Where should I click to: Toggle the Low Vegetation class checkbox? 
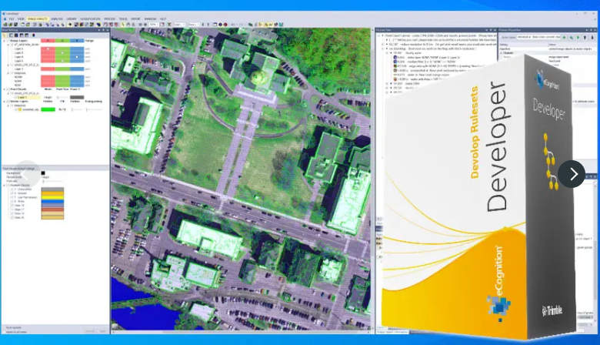(12, 197)
